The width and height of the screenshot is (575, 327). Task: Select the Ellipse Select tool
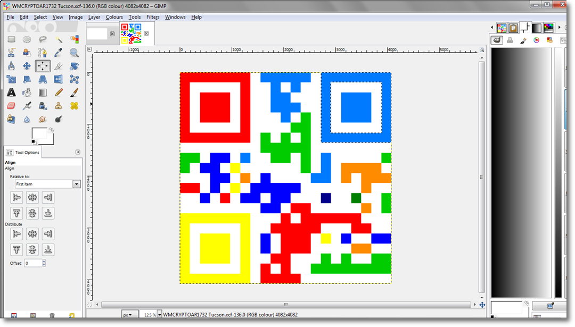[27, 39]
